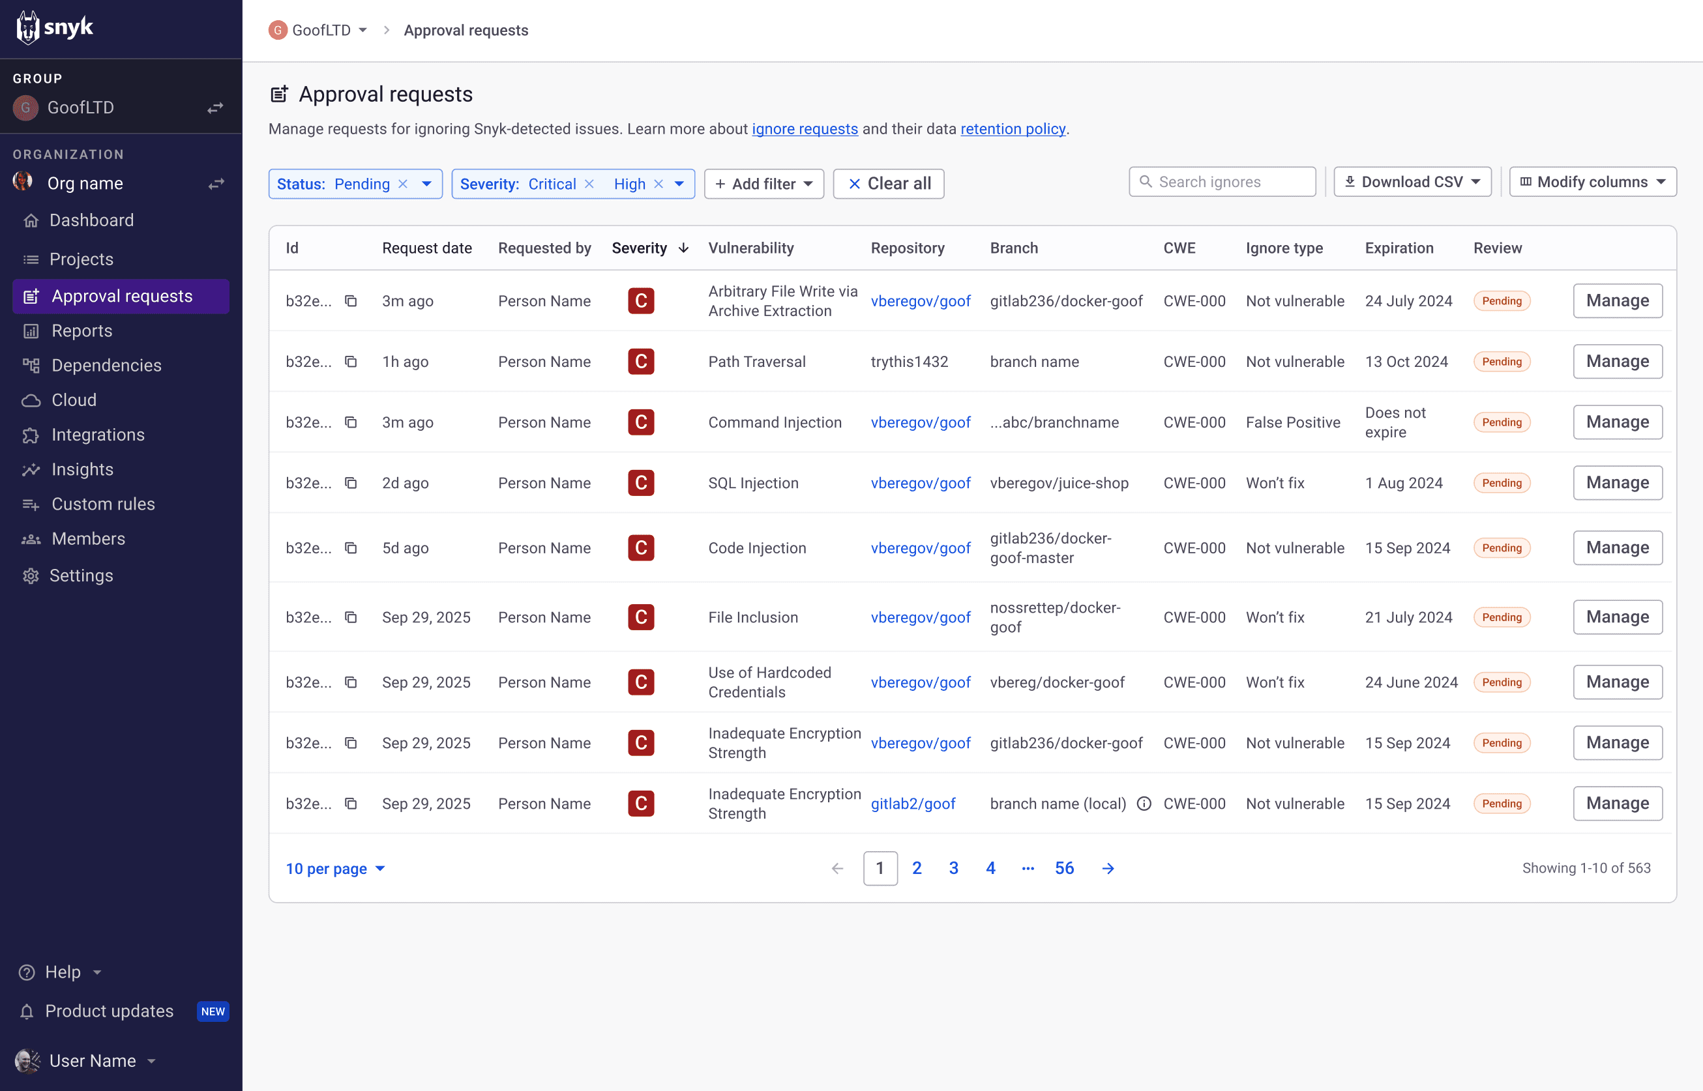Image resolution: width=1703 pixels, height=1091 pixels.
Task: Copy ID of Code Injection row
Action: (351, 547)
